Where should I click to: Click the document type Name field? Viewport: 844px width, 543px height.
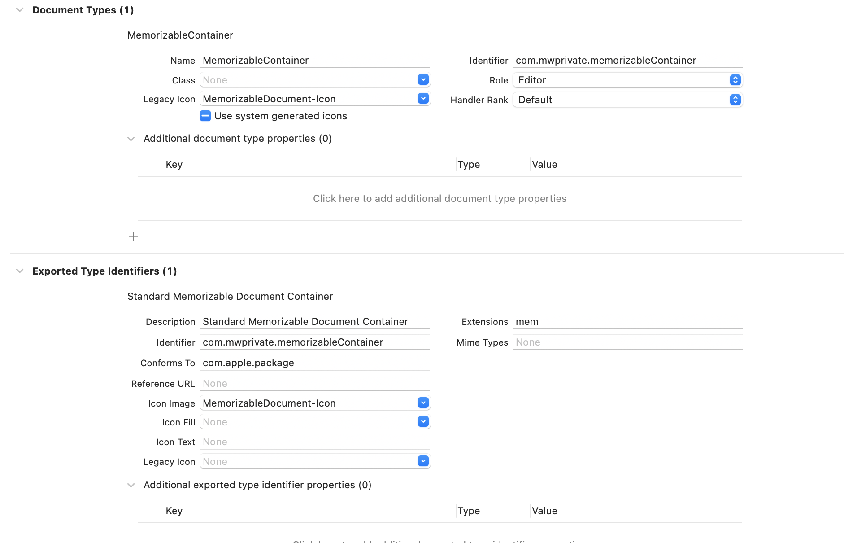314,61
